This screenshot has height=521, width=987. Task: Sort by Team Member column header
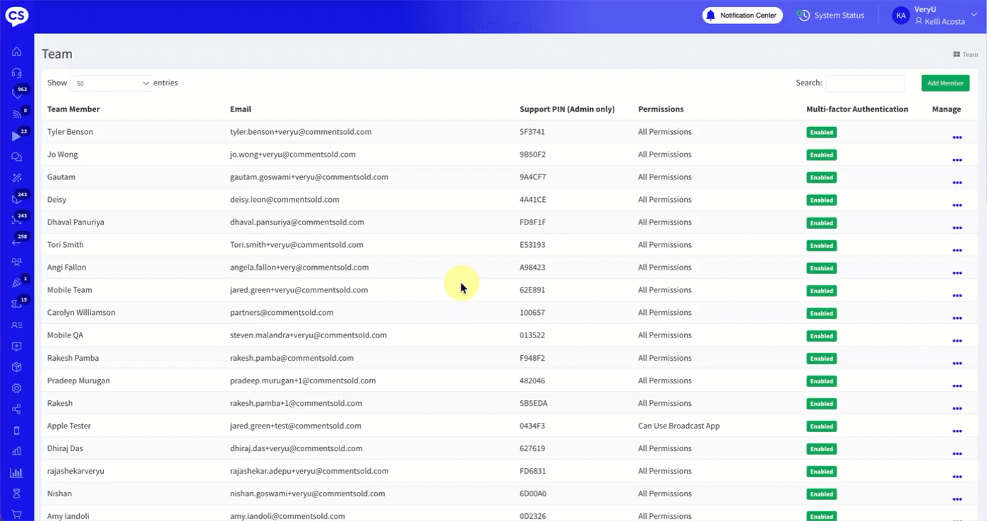[x=73, y=109]
